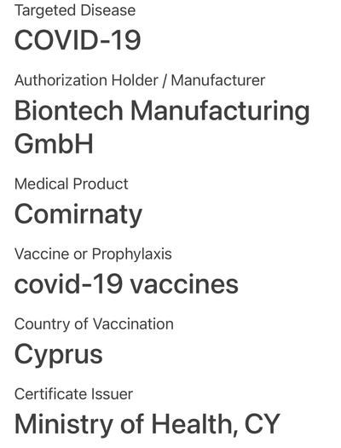341x448 pixels.
Task: Click the word Manufacturer in label
Action: (x=218, y=80)
